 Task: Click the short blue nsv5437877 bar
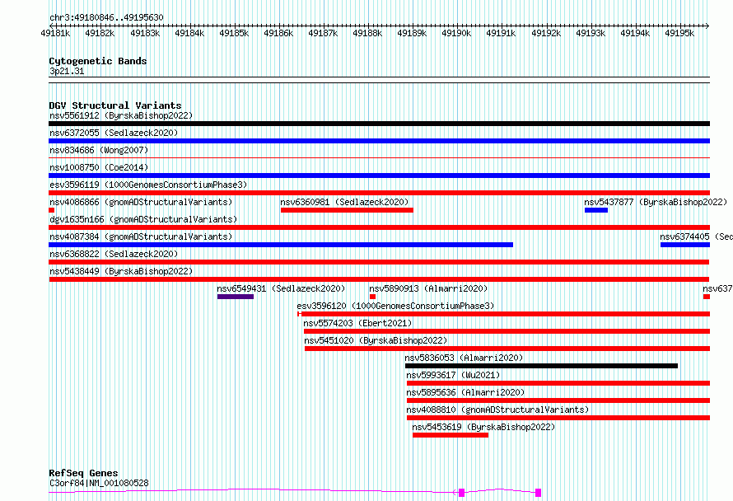[x=596, y=210]
